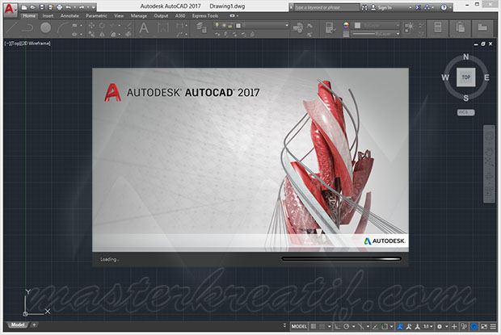Switch to the View ribbon tab

point(119,15)
